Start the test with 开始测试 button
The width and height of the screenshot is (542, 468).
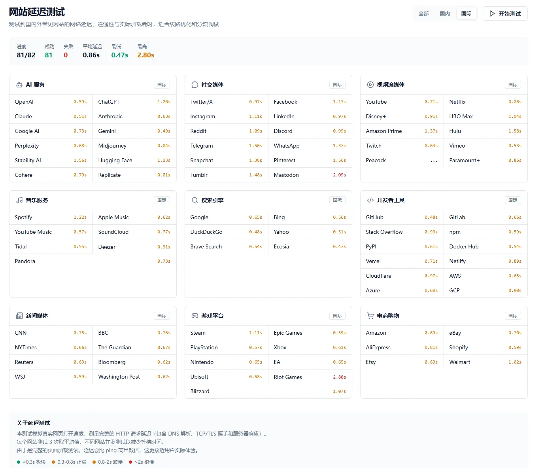coord(505,13)
